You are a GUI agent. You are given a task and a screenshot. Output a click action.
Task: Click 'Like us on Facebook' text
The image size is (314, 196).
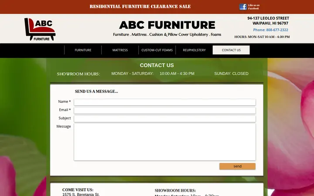click(x=254, y=7)
